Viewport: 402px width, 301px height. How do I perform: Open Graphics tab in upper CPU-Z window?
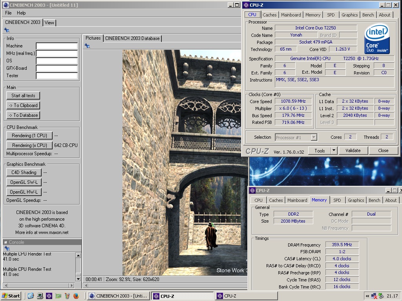pos(349,15)
